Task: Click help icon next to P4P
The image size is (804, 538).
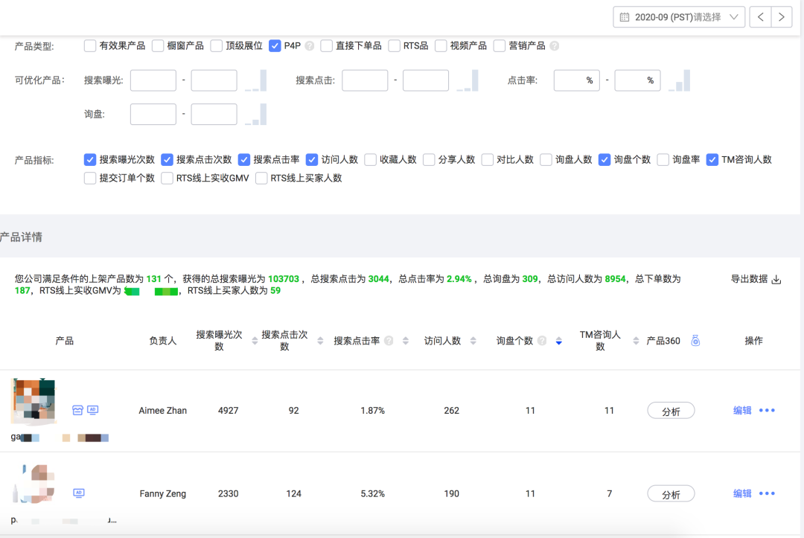Action: (x=310, y=46)
